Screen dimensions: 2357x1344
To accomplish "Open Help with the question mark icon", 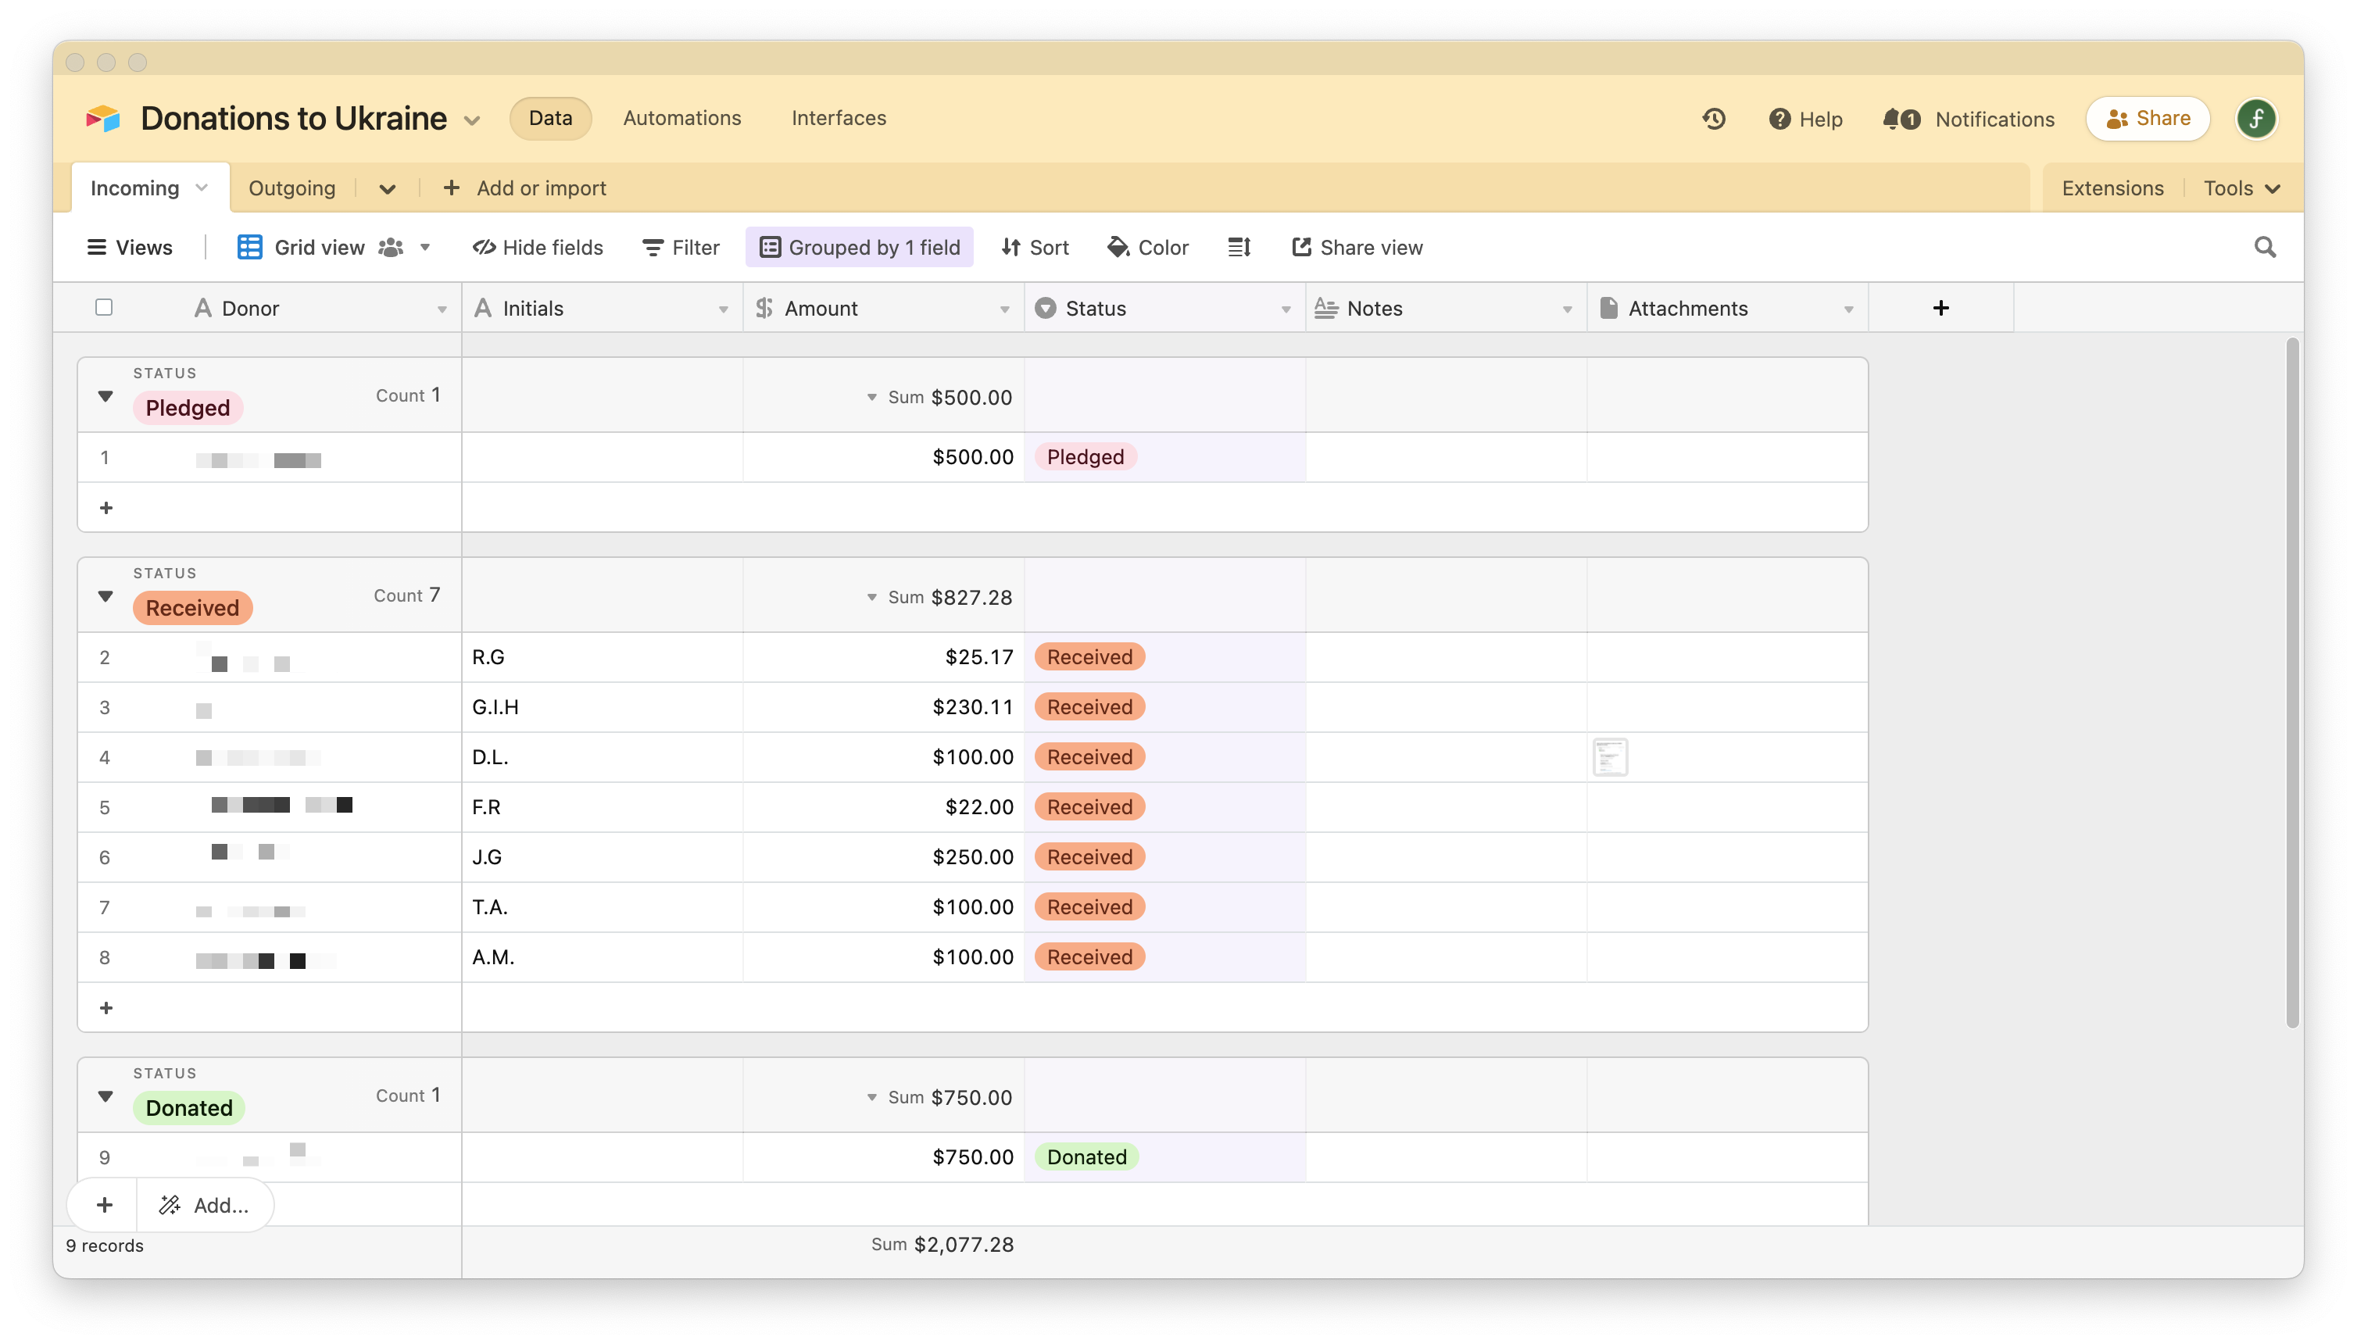I will click(x=1805, y=119).
